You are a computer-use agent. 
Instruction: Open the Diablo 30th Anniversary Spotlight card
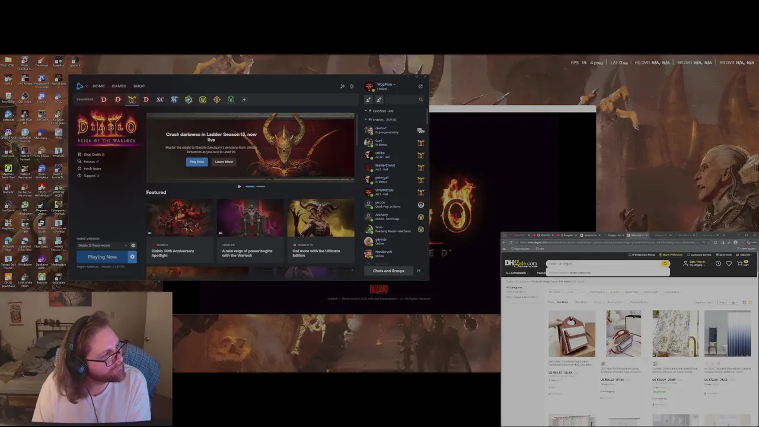click(x=180, y=230)
